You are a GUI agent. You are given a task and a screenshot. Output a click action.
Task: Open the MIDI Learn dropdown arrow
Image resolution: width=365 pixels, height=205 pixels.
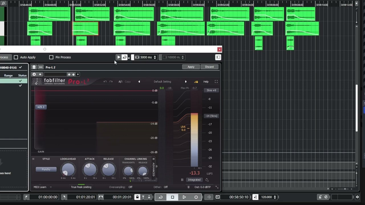point(51,187)
